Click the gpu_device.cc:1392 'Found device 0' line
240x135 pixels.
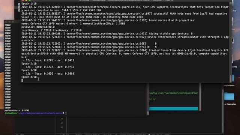108,20
